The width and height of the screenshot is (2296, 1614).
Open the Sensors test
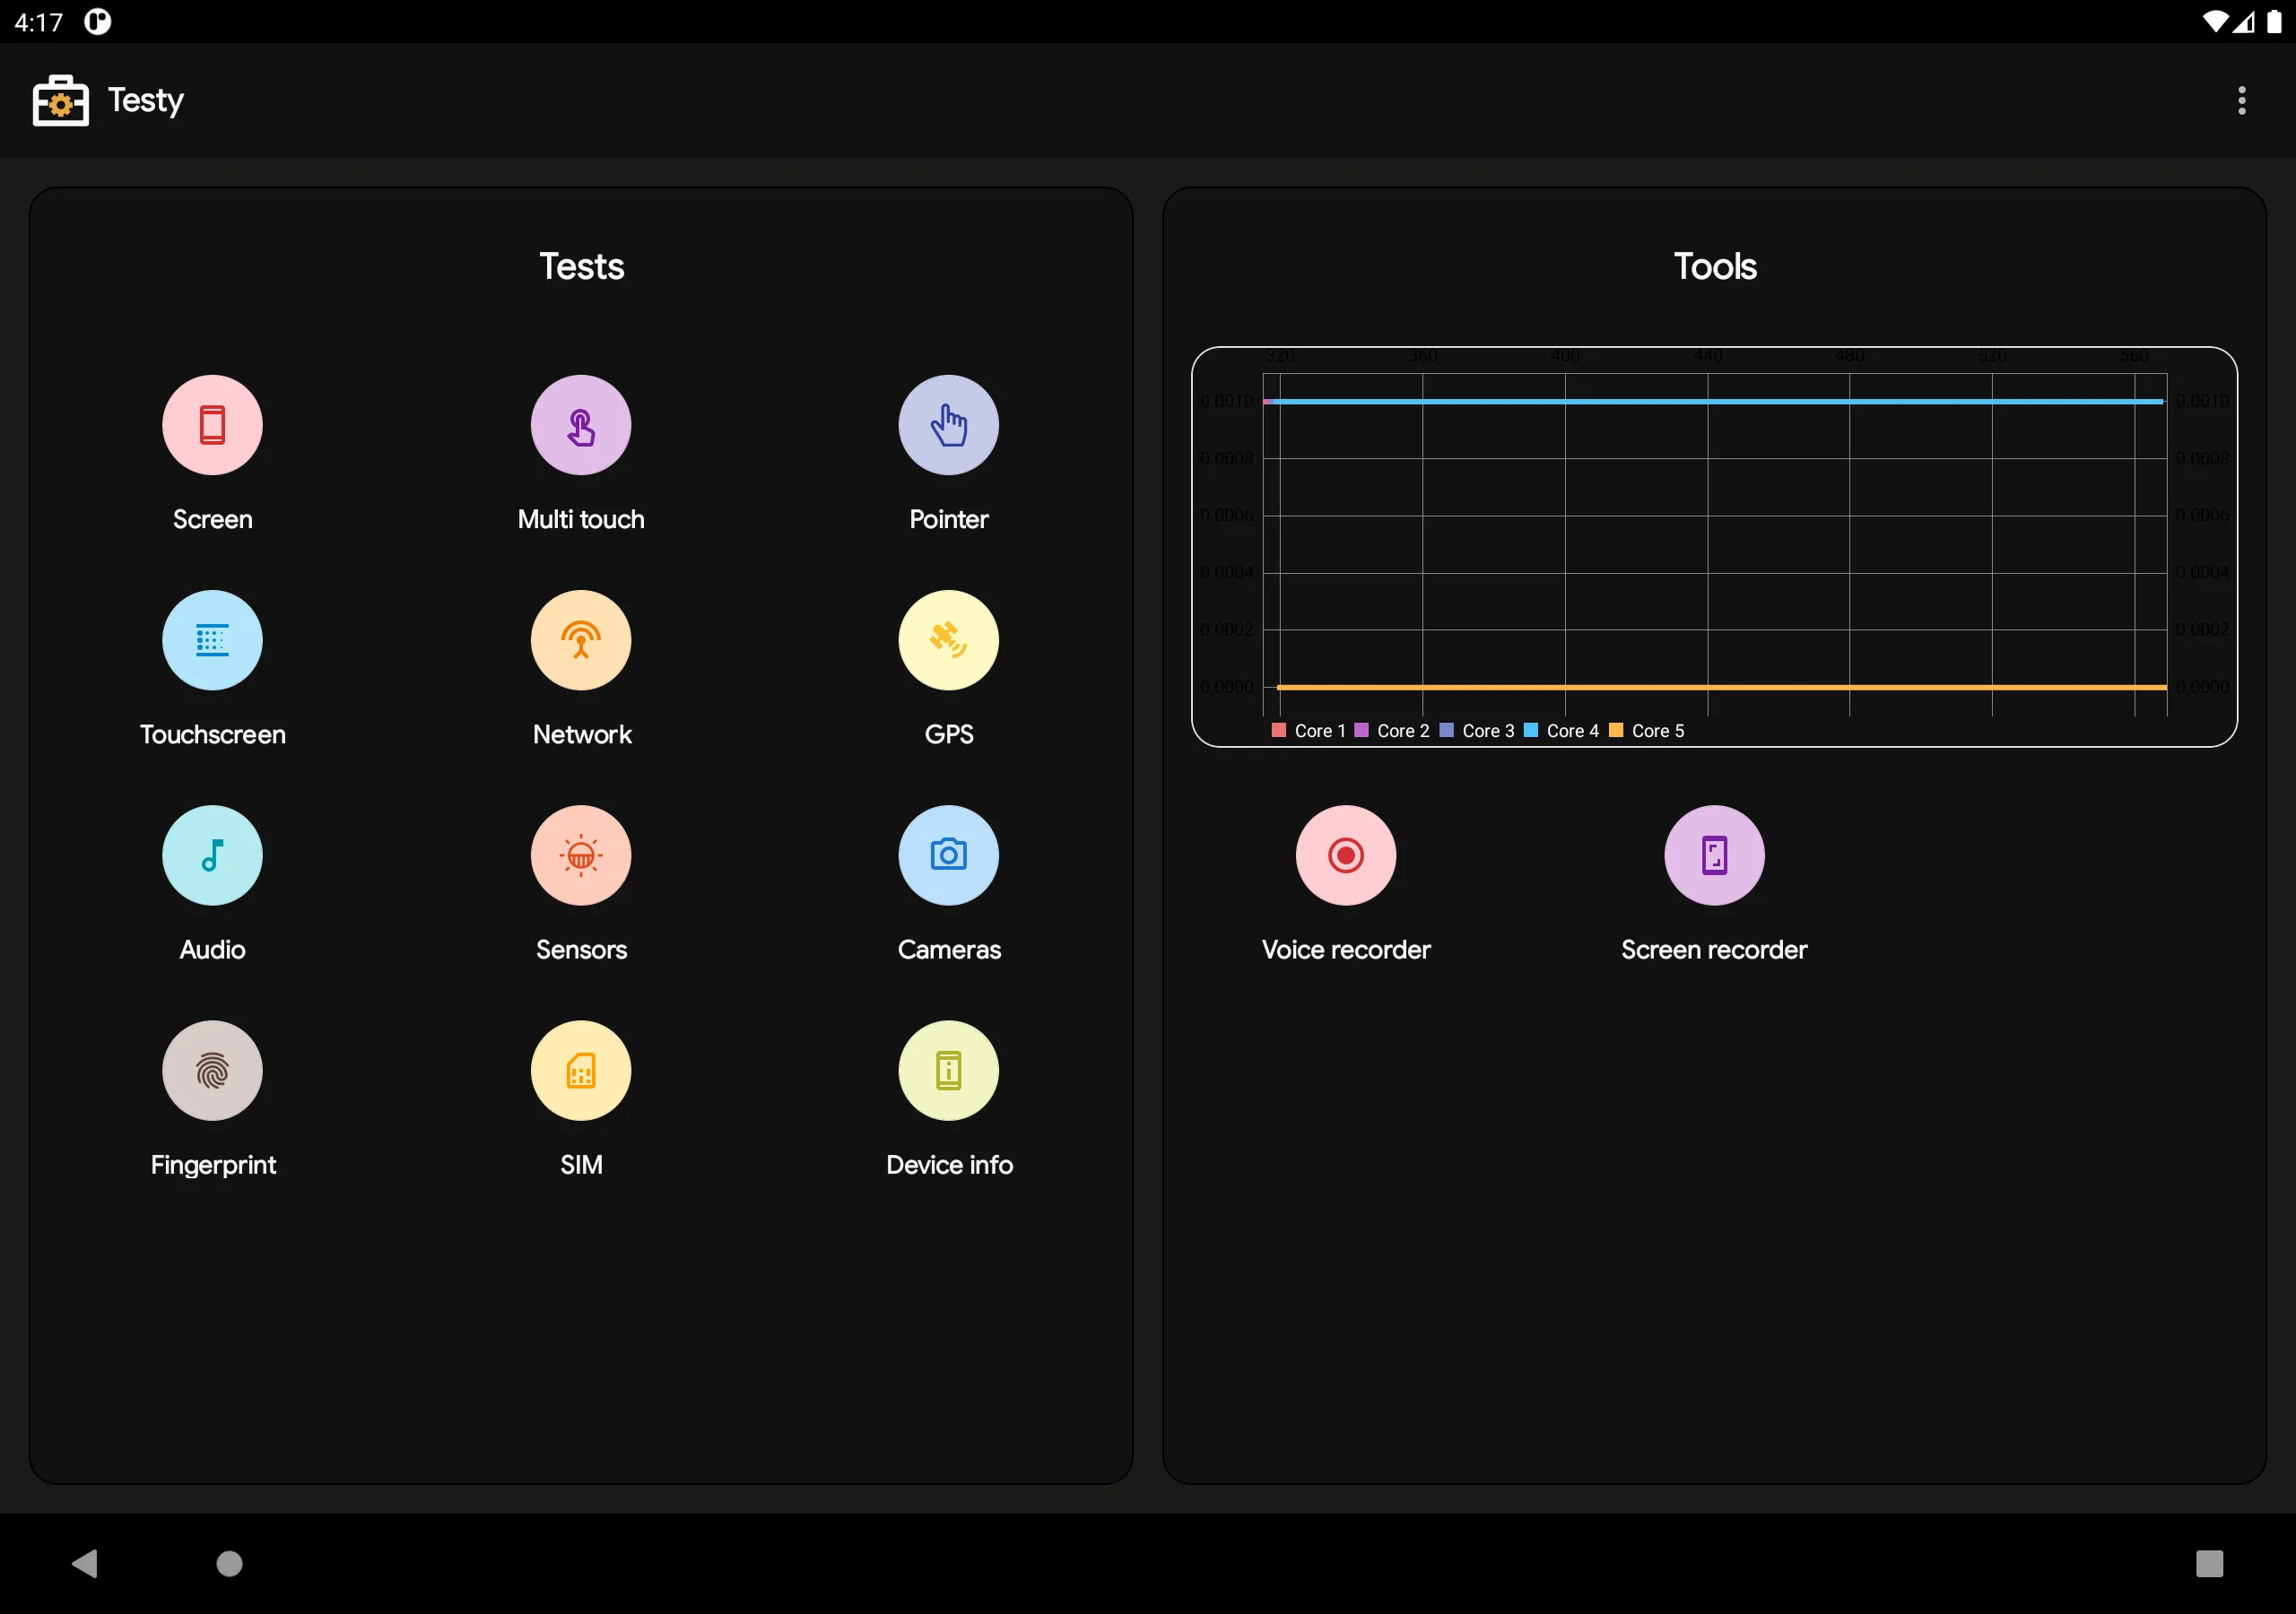[580, 855]
